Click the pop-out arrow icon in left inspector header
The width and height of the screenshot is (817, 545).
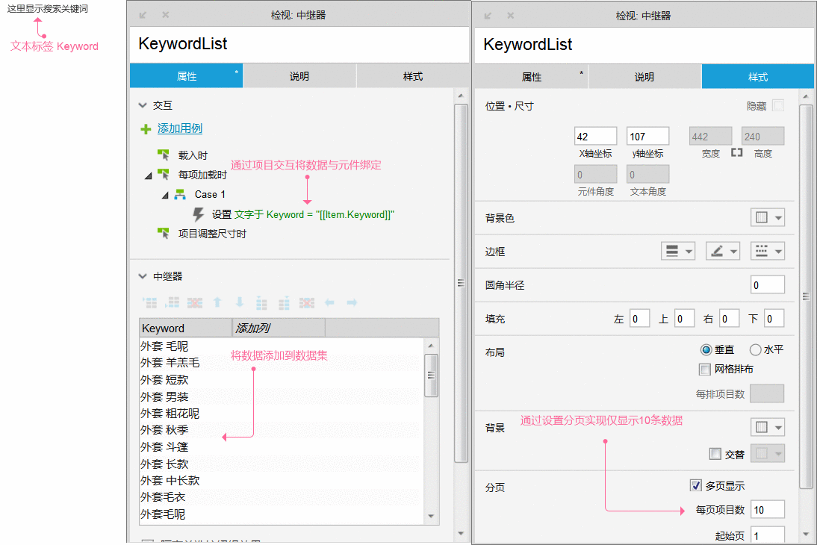143,15
